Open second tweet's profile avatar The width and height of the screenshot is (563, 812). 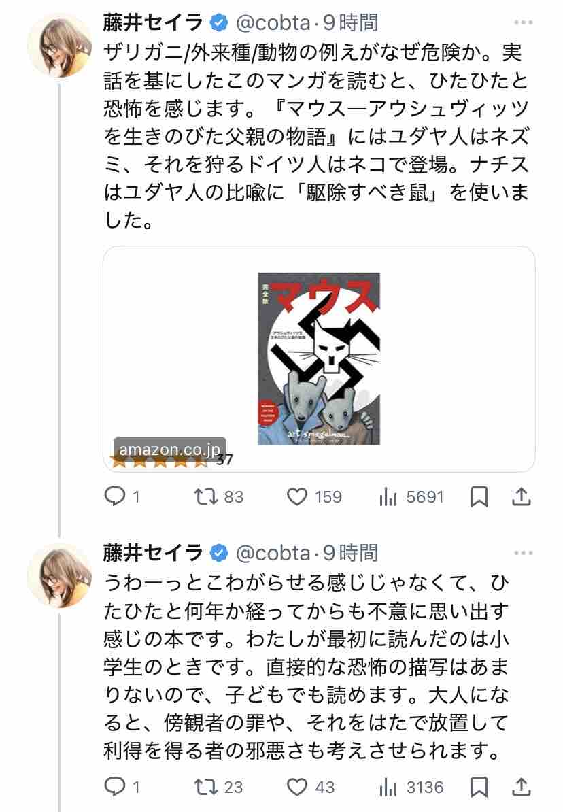tap(59, 575)
